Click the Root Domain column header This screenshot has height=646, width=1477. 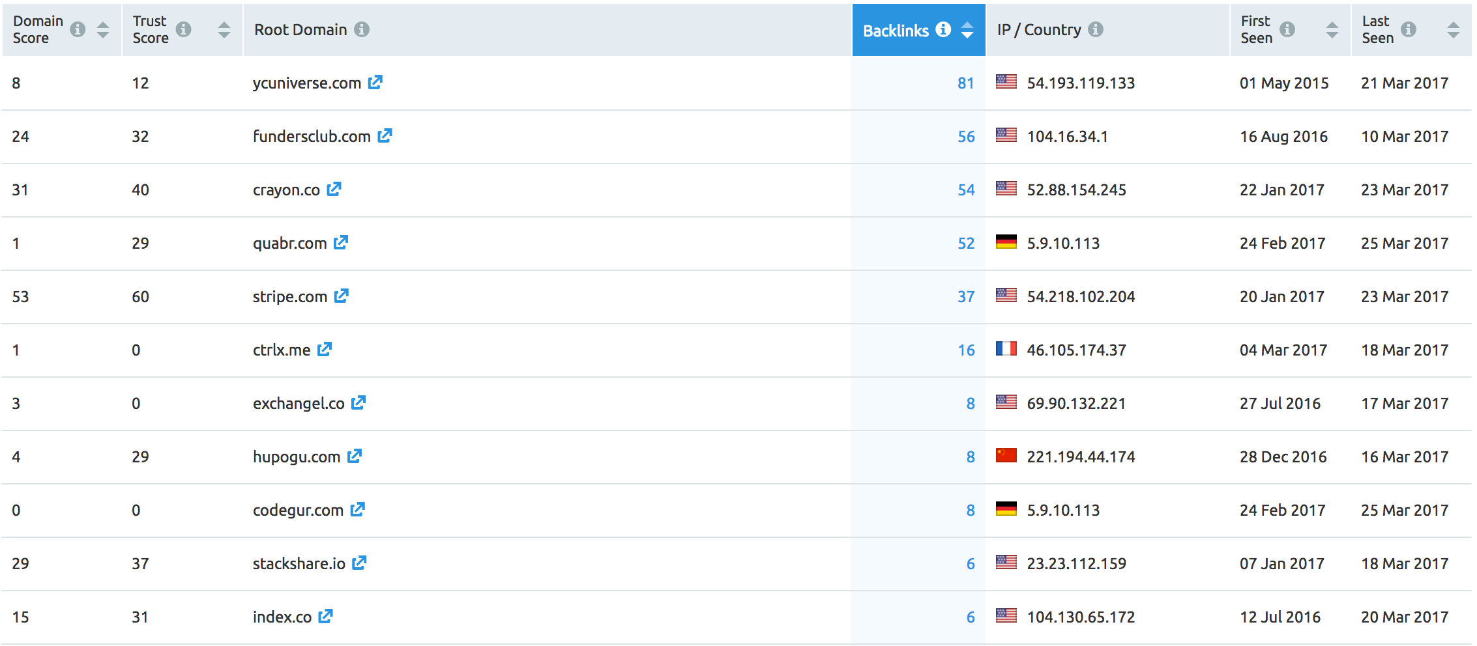pyautogui.click(x=300, y=29)
